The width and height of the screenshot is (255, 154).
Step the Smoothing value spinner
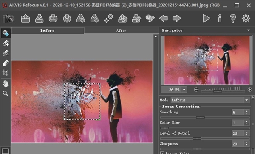[246, 112]
